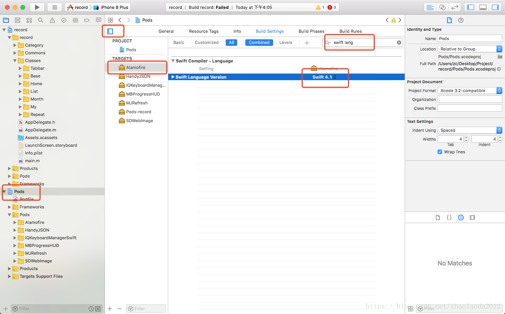
Task: Toggle the Utilities pane visibility
Action: (x=495, y=7)
